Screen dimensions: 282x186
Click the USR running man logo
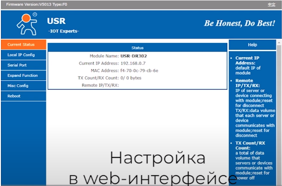coord(27,24)
